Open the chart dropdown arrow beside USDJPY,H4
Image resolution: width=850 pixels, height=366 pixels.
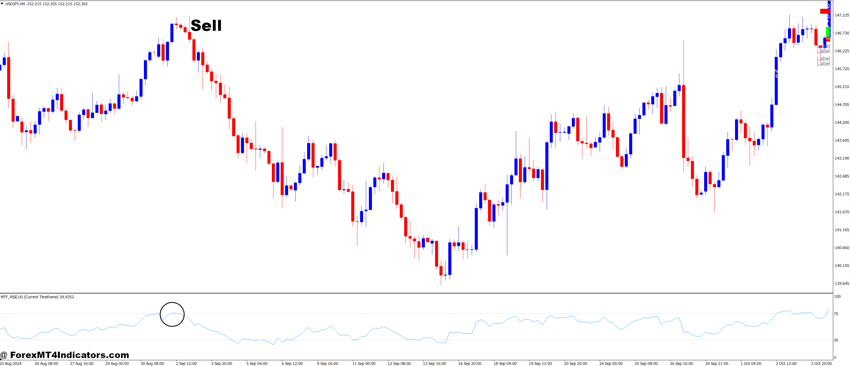(x=2, y=4)
